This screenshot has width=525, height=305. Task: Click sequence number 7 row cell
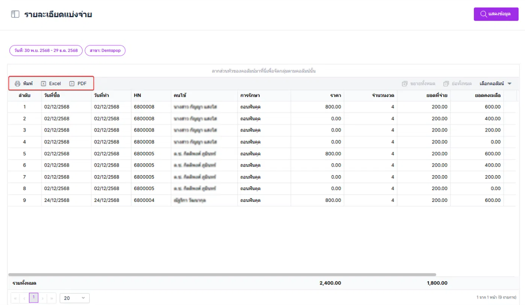pyautogui.click(x=24, y=177)
